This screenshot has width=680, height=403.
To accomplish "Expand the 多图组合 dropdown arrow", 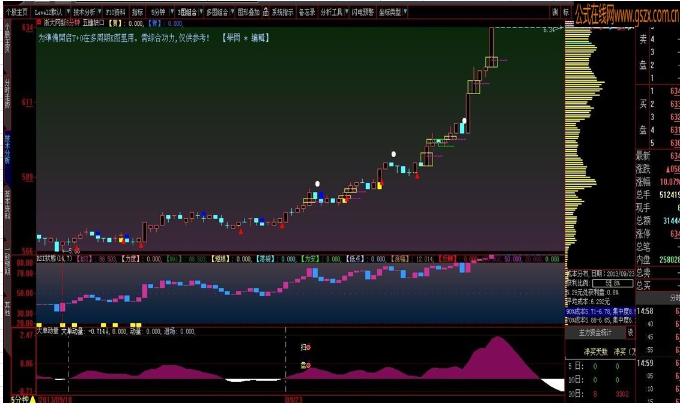I will (x=233, y=12).
